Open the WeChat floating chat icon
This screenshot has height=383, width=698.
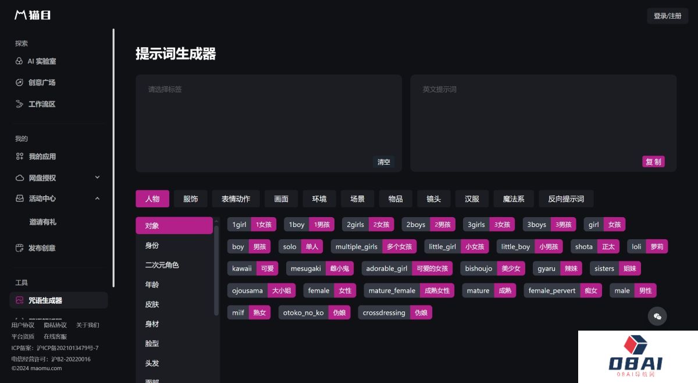point(657,316)
